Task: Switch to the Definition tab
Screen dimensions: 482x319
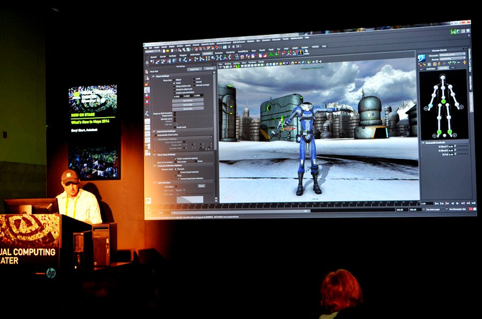Action: (x=431, y=69)
